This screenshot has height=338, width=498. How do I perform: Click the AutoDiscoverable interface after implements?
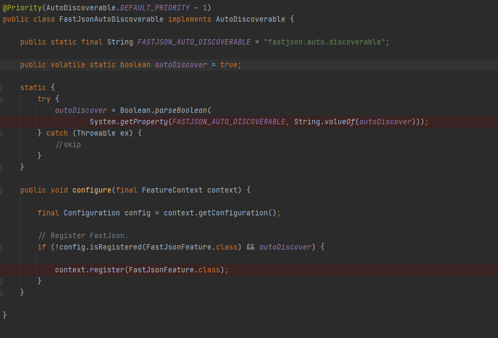[250, 19]
